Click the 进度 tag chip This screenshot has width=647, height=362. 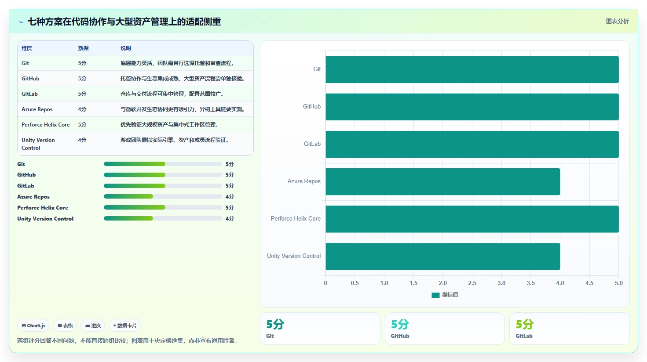93,326
